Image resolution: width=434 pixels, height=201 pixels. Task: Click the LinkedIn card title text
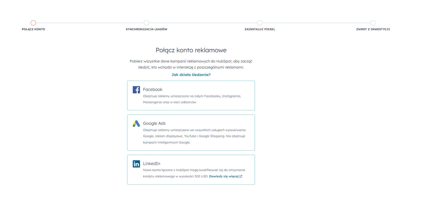[152, 164]
